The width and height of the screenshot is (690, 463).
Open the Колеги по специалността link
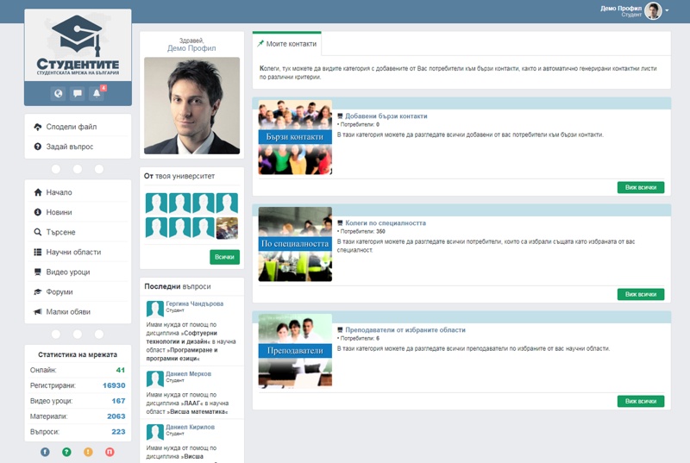[386, 223]
